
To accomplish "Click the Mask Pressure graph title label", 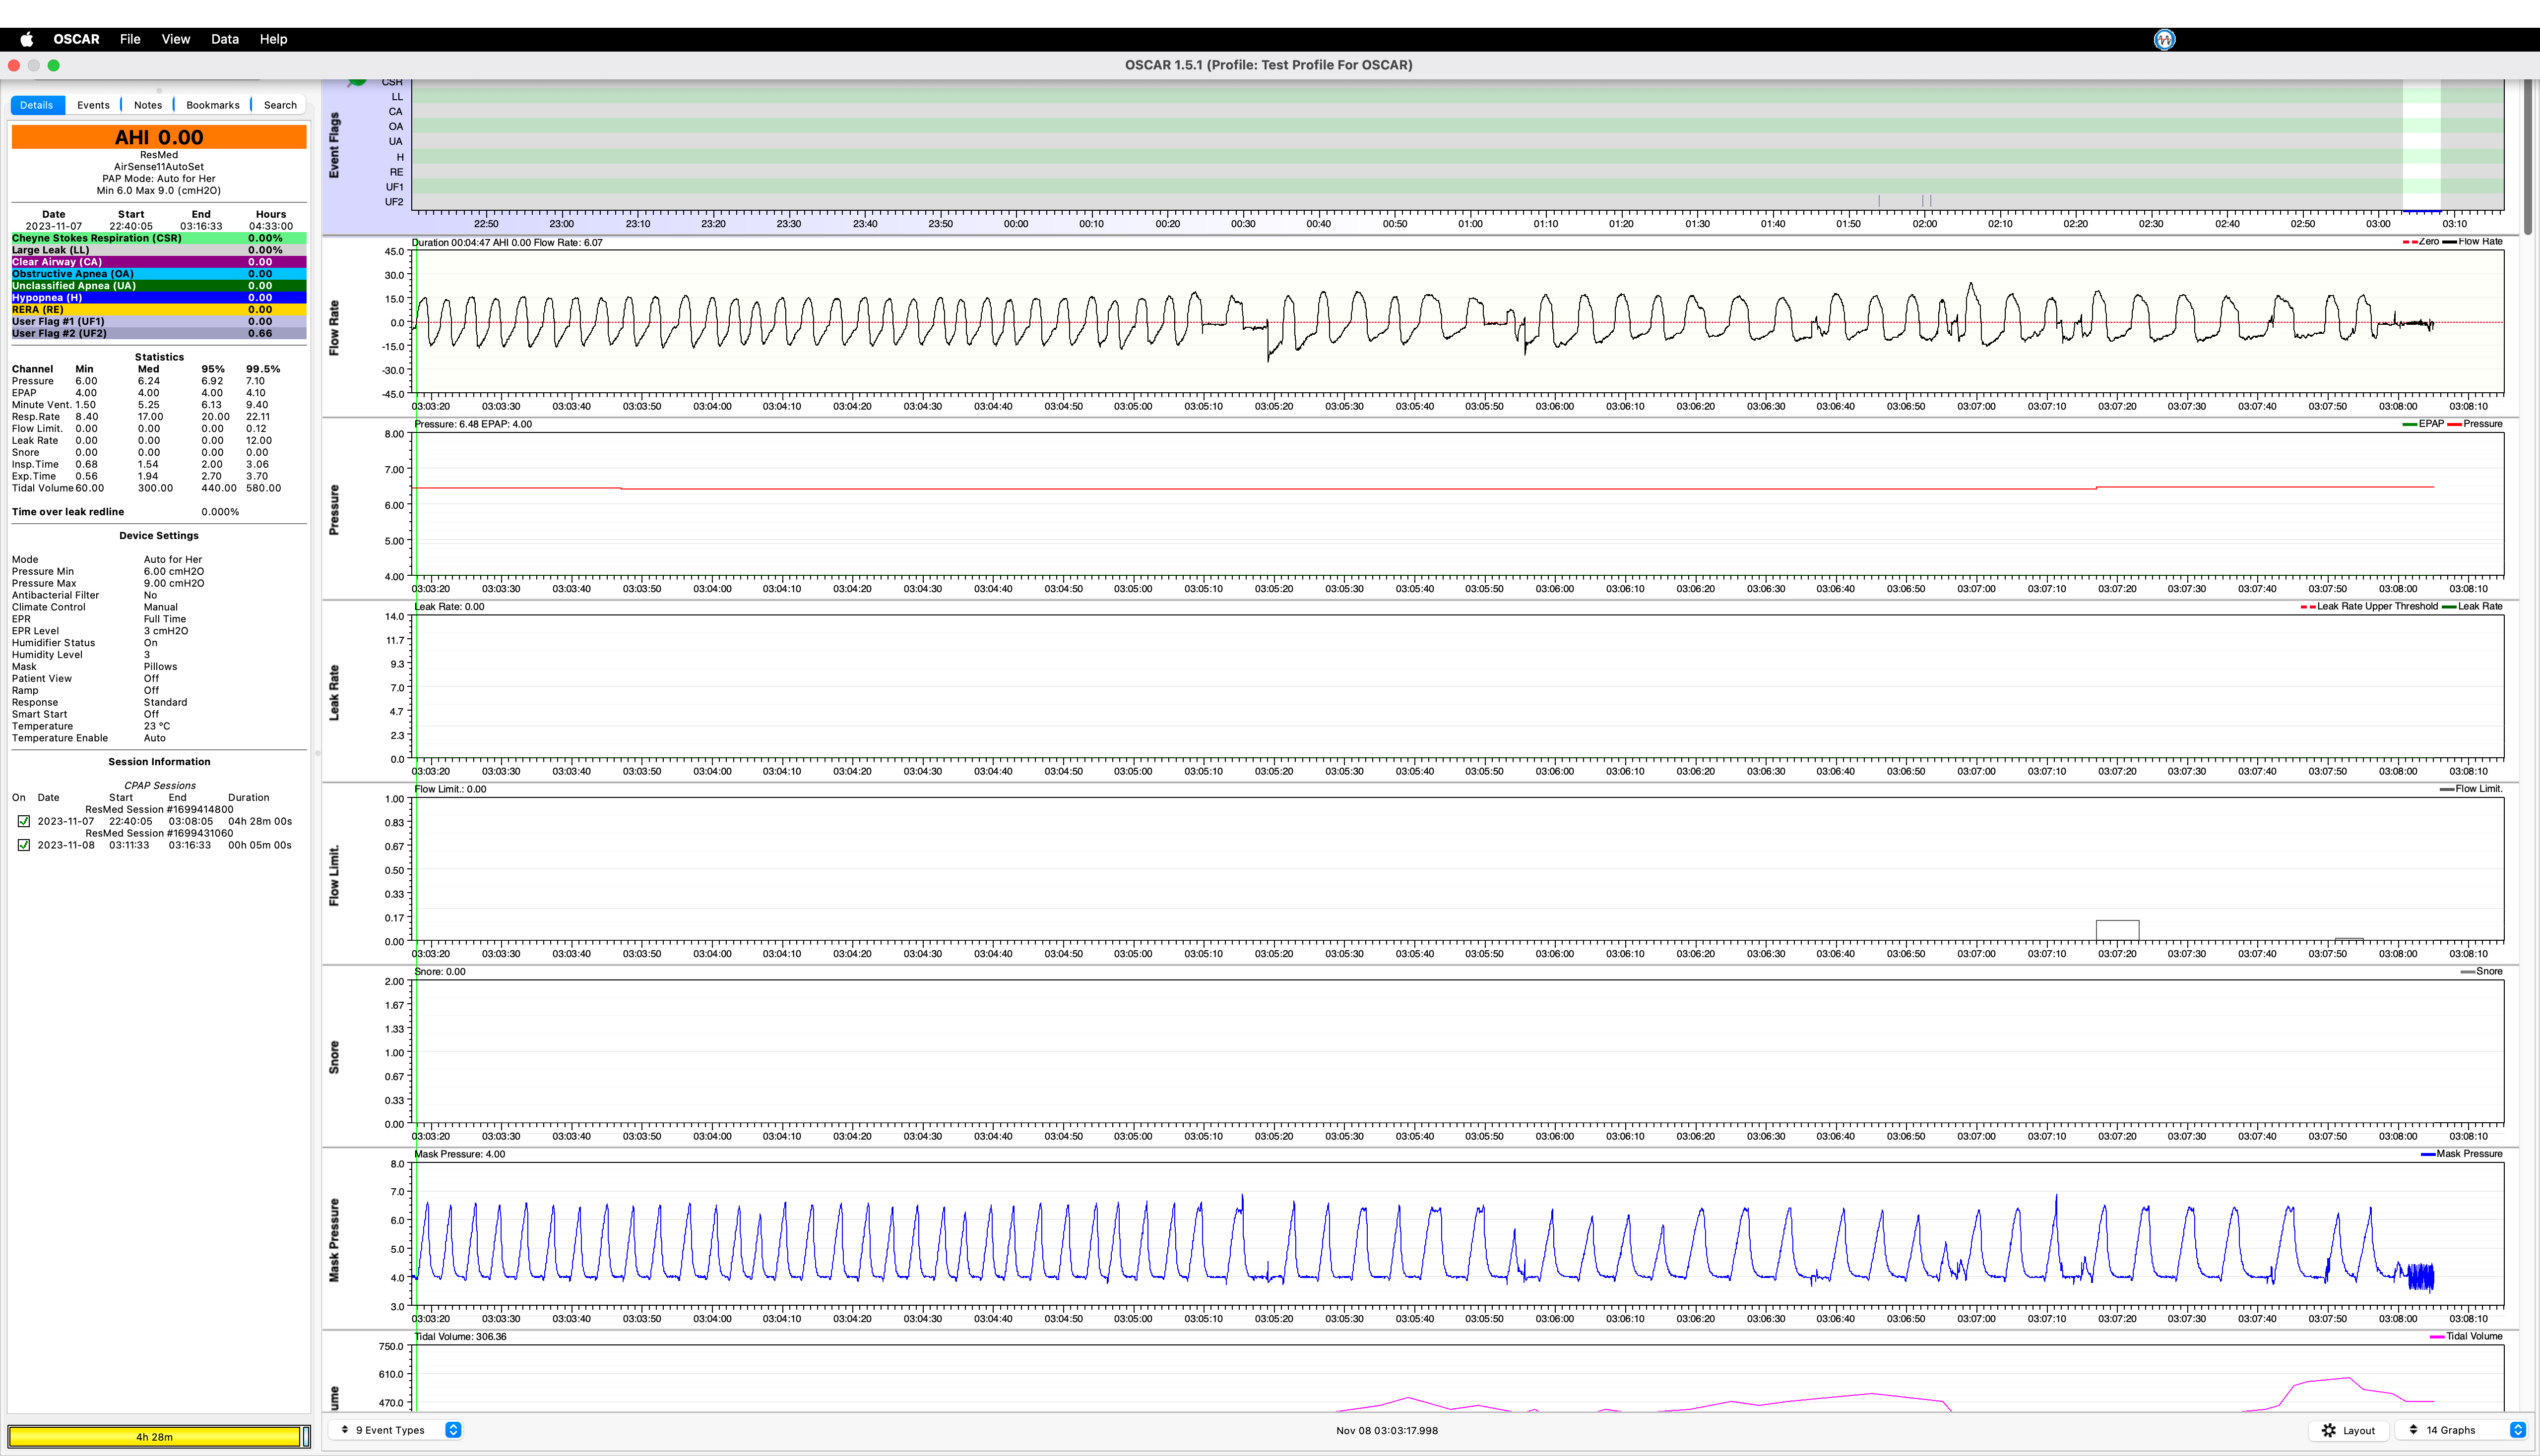I will (x=334, y=1240).
